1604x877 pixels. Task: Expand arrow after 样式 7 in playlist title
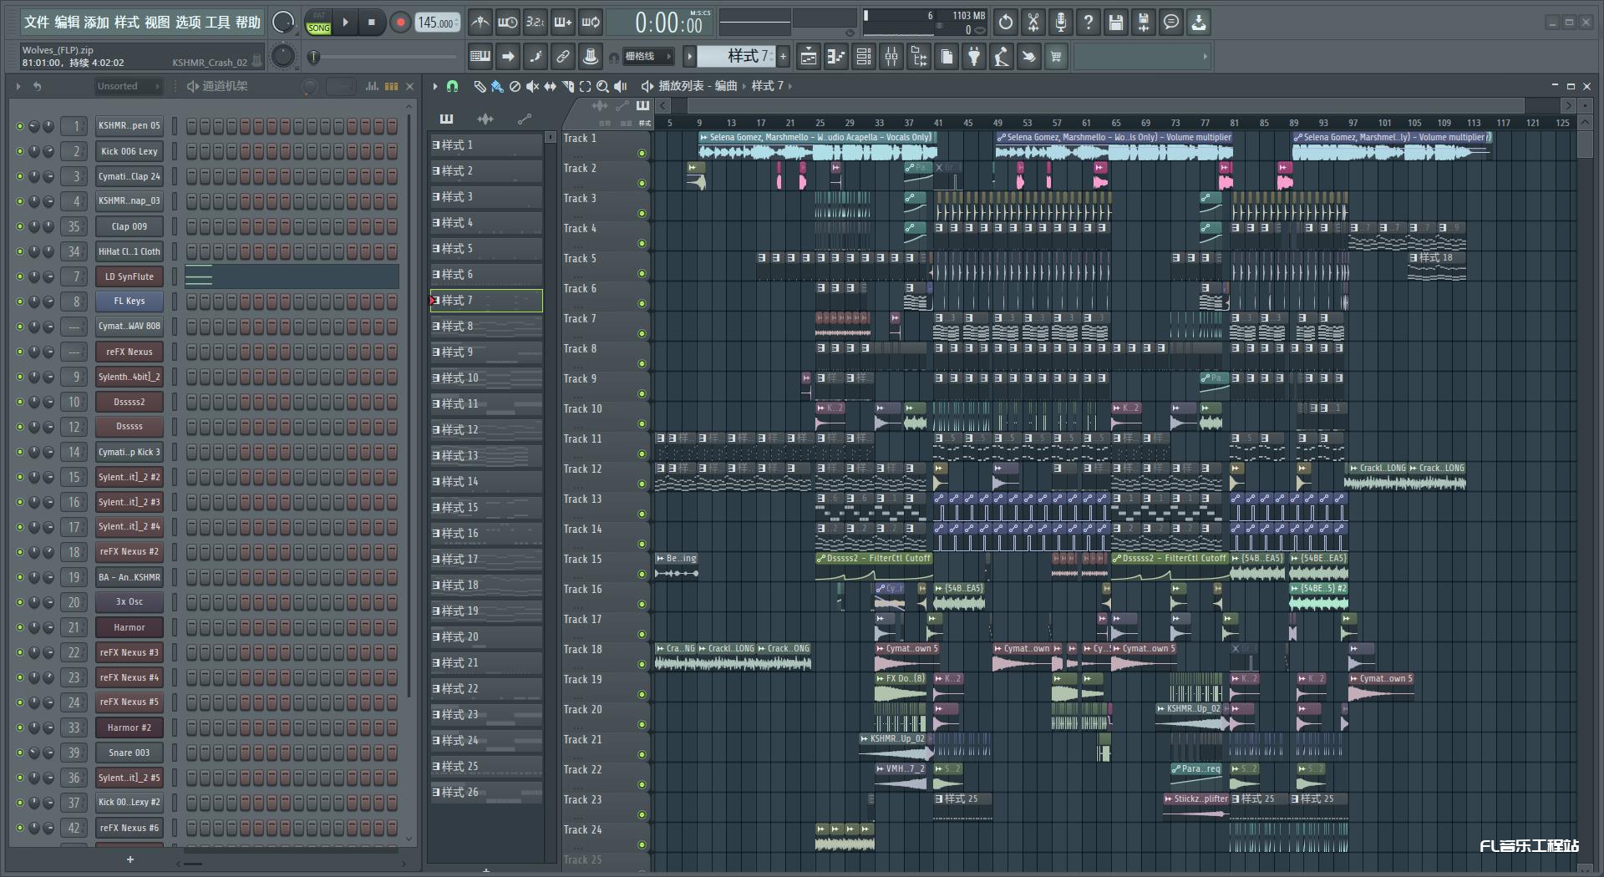pyautogui.click(x=789, y=86)
